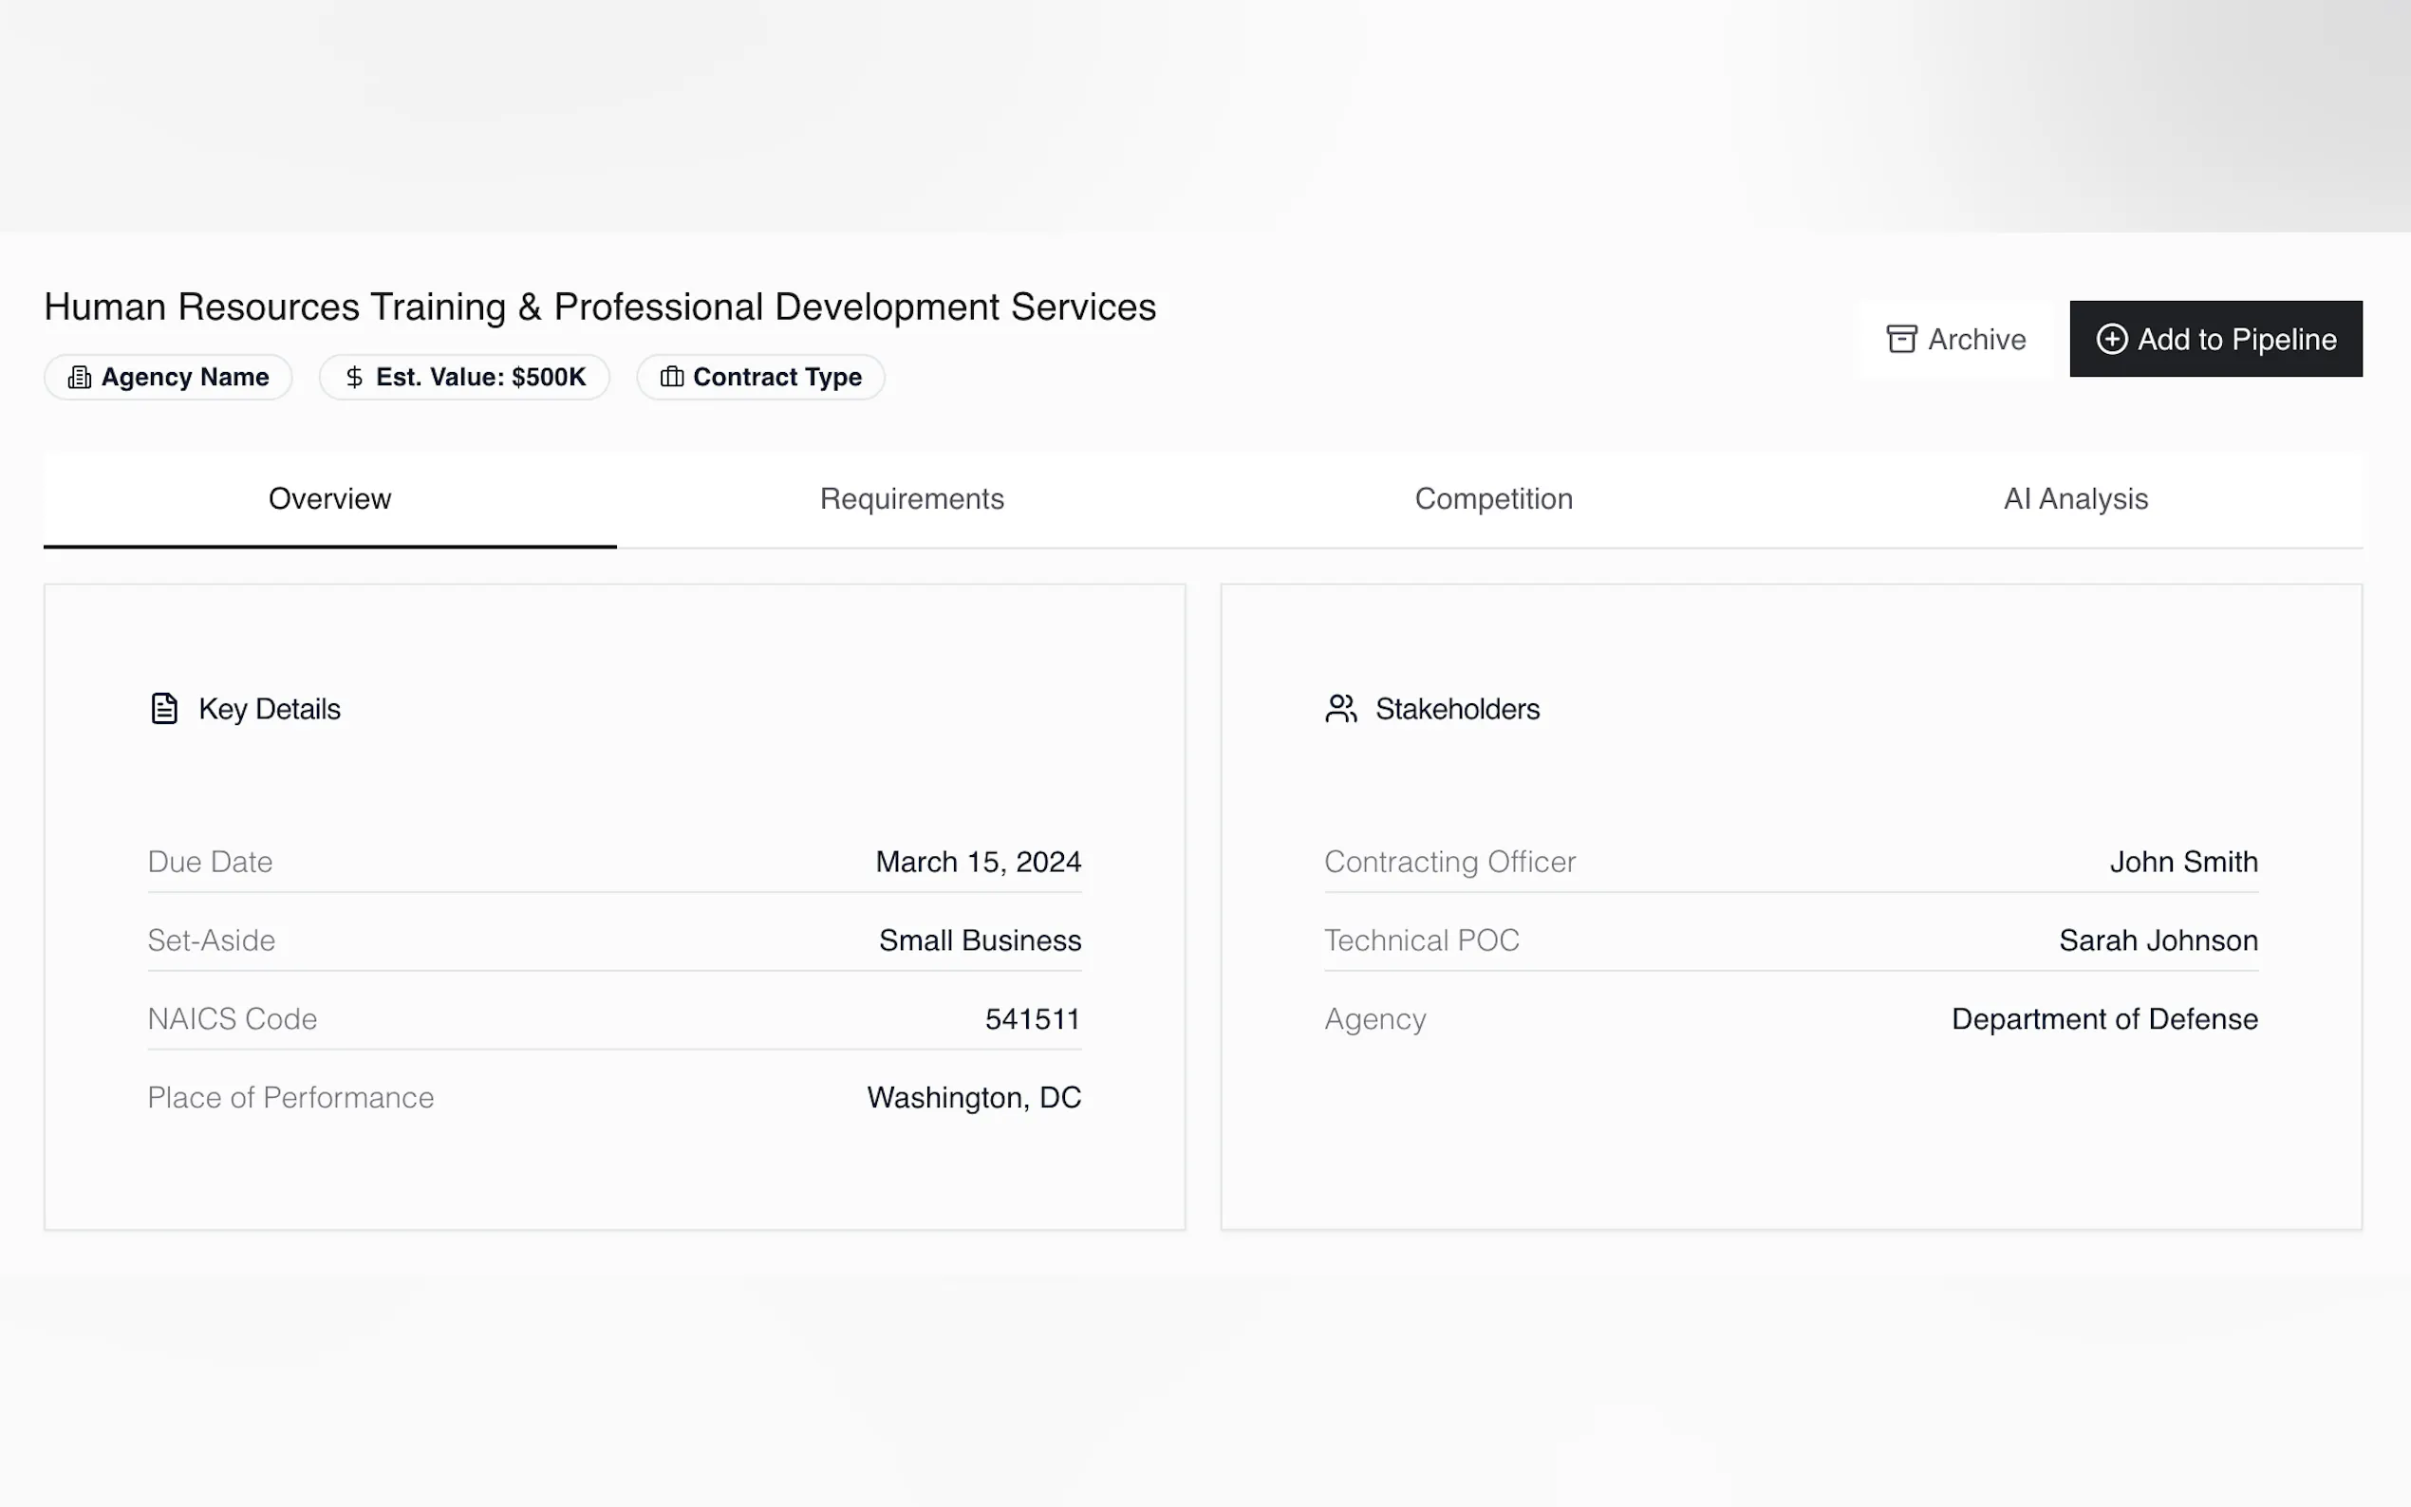Click the Est. Value: $500K badge
This screenshot has height=1507, width=2411.
click(464, 377)
